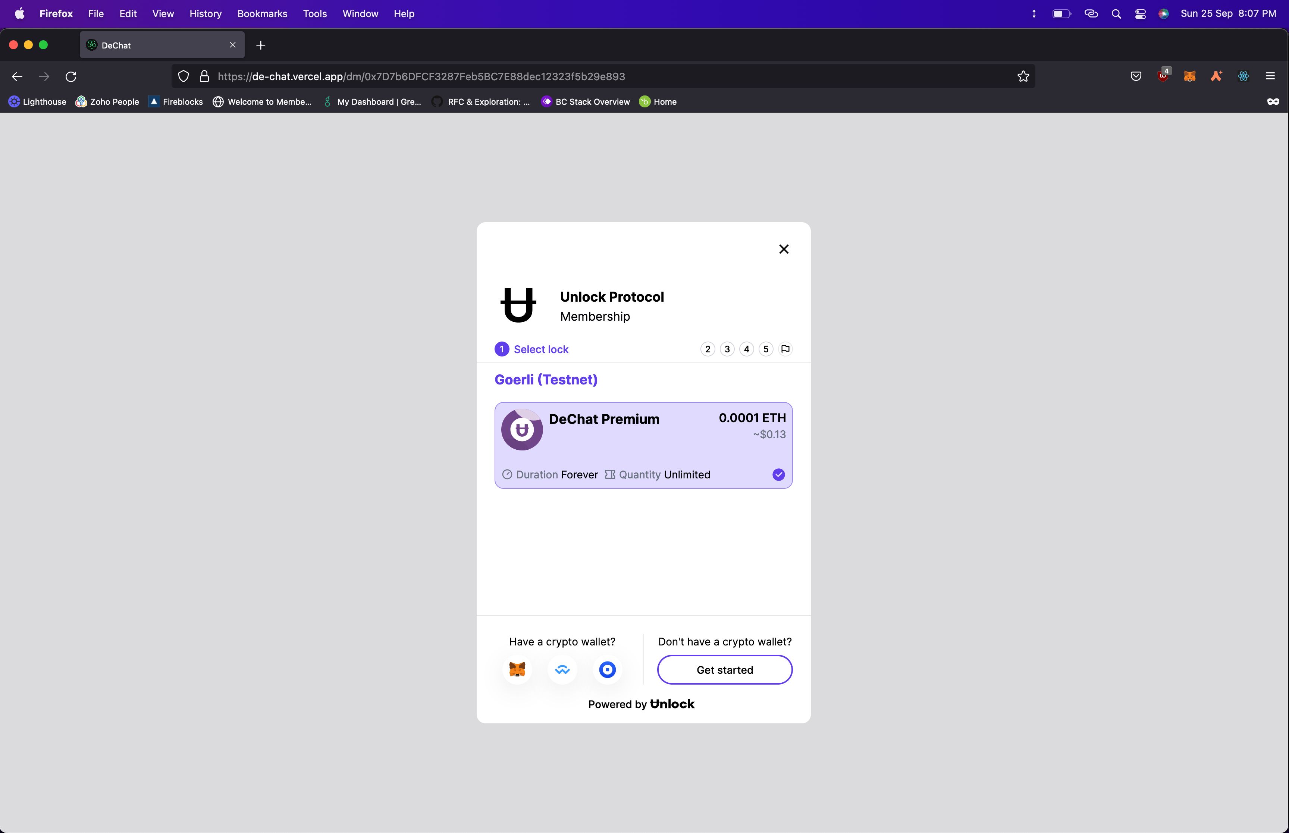Image resolution: width=1289 pixels, height=833 pixels.
Task: Click the battery status icon
Action: tap(1061, 13)
